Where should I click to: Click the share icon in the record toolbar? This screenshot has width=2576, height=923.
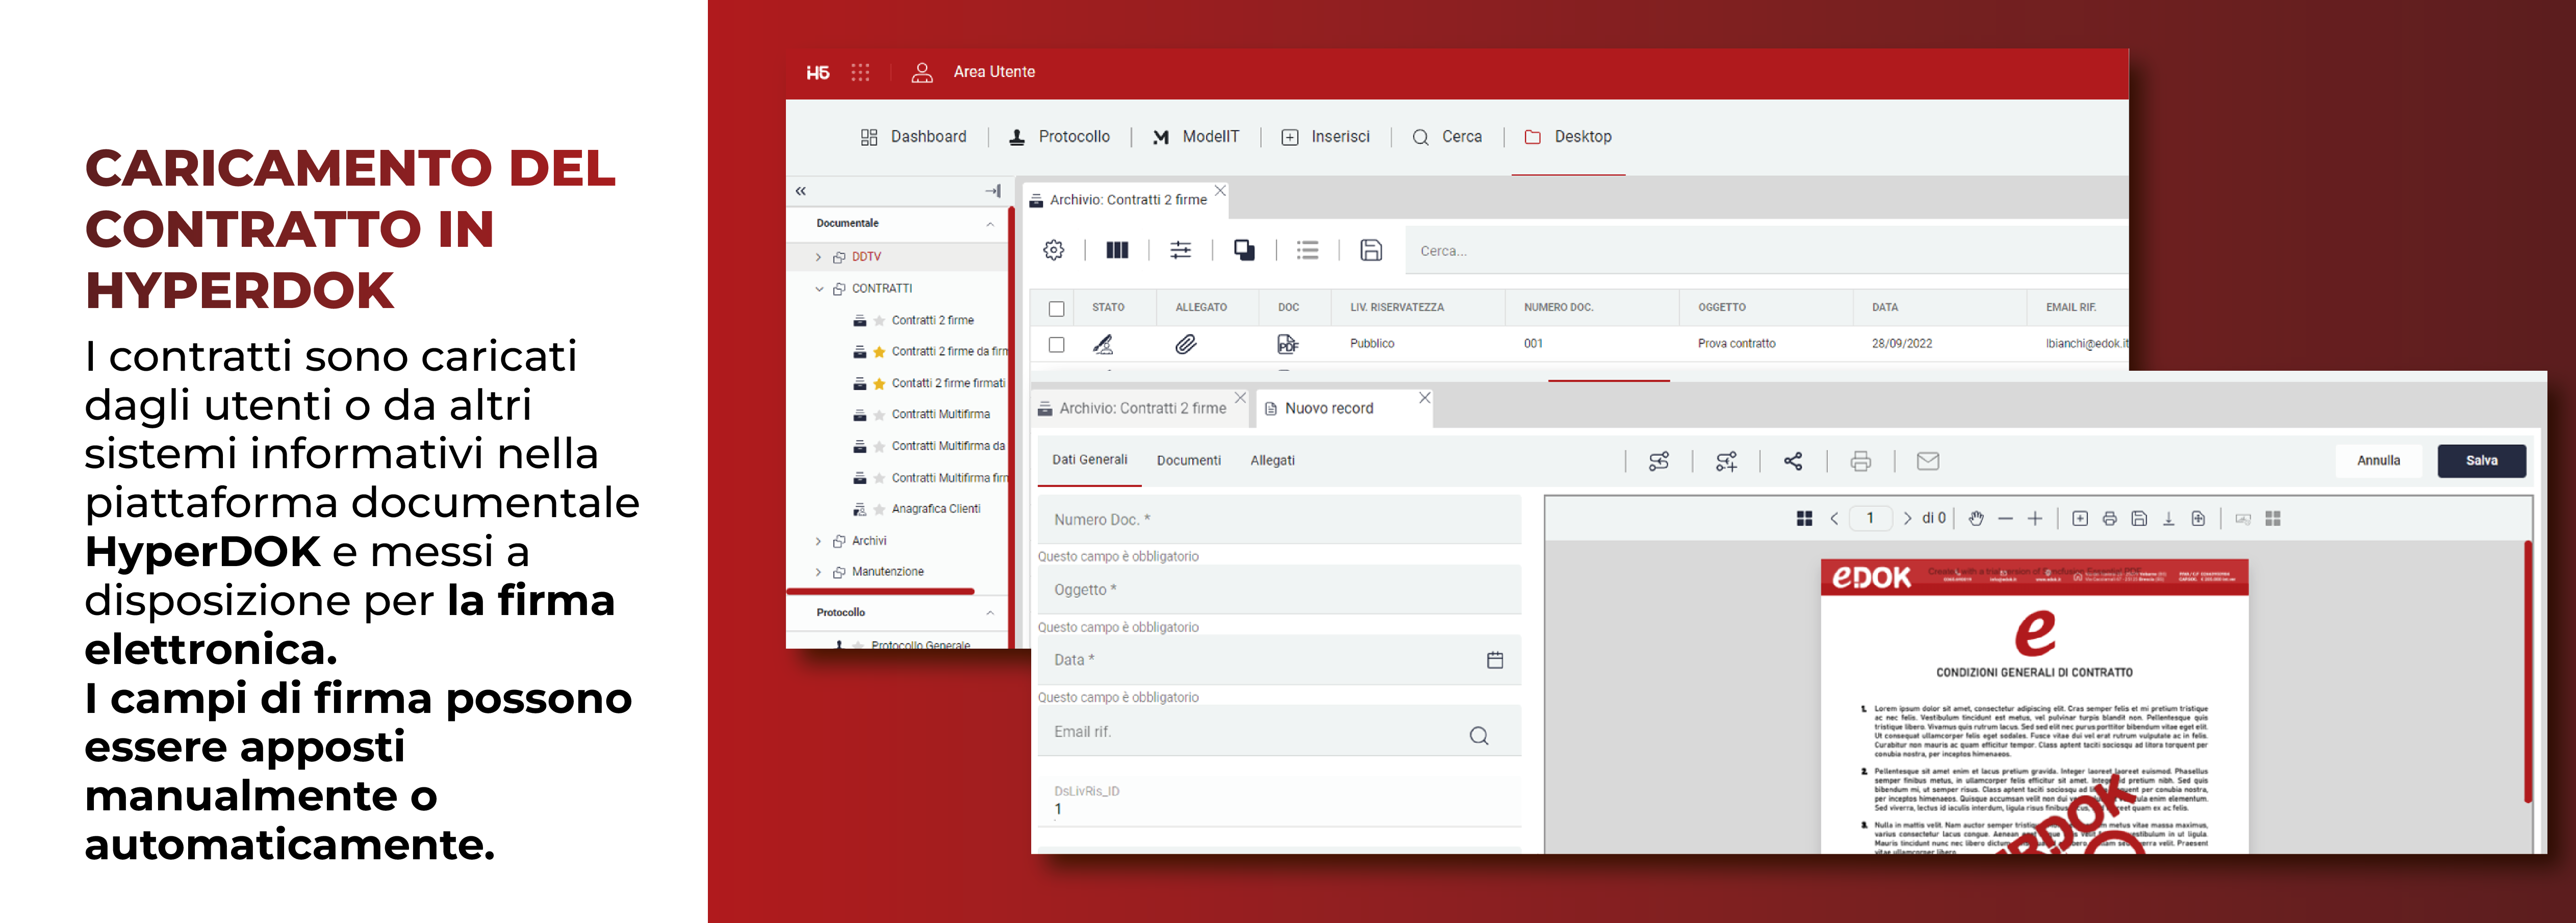pos(1793,461)
